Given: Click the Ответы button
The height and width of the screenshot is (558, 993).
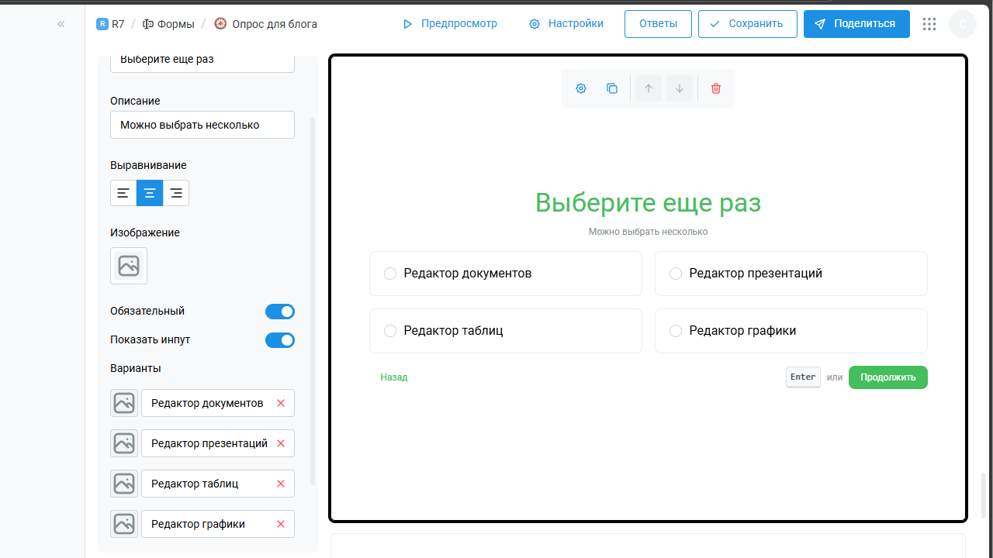Looking at the screenshot, I should coord(658,24).
